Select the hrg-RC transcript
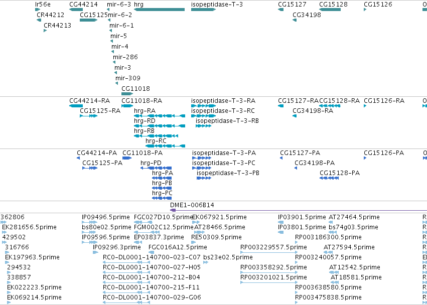This screenshot has height=305, width=427. tap(165, 146)
